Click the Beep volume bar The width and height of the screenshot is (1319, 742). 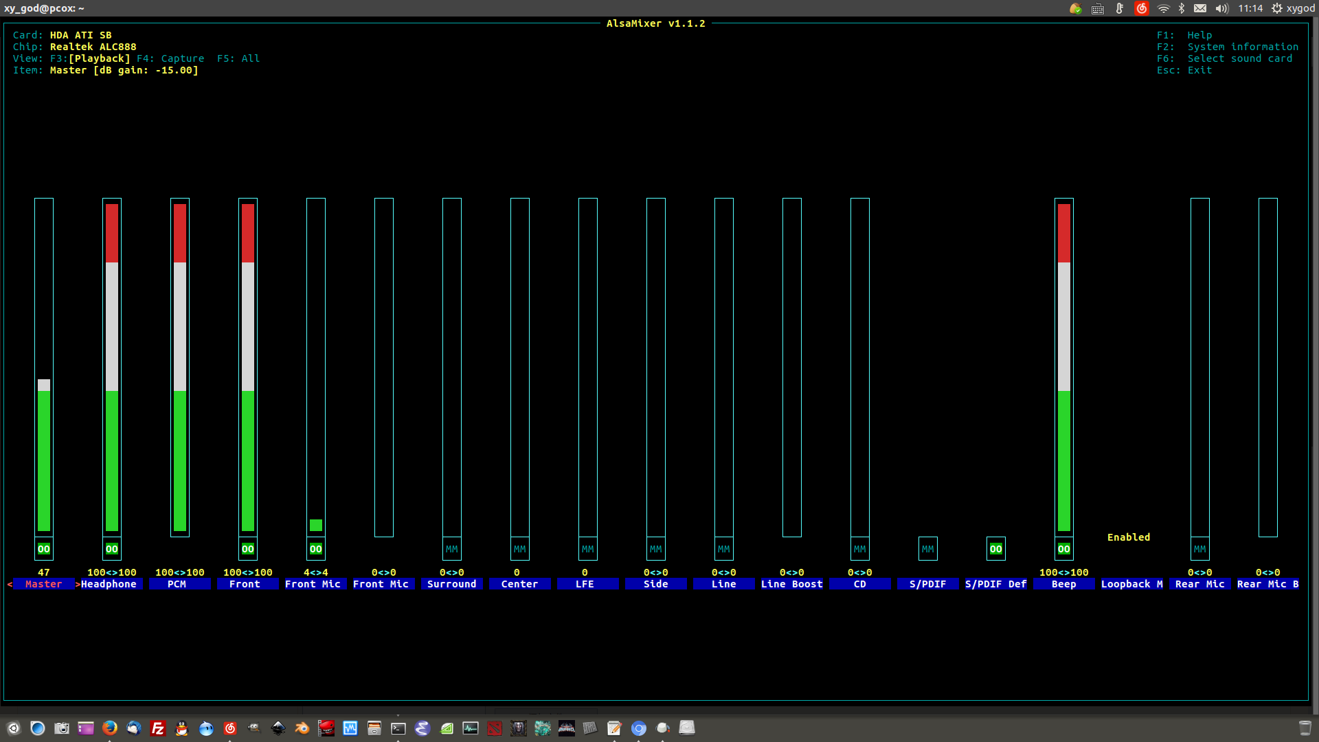1064,367
